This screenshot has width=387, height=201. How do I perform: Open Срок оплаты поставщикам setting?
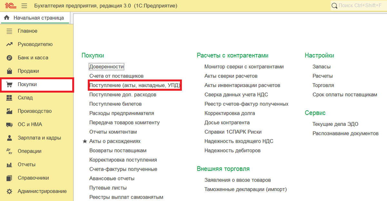click(345, 95)
